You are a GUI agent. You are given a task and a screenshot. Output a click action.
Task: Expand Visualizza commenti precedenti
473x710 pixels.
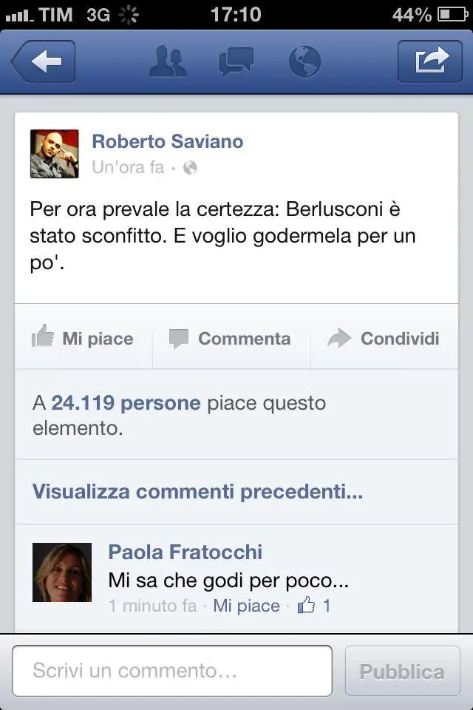[198, 492]
